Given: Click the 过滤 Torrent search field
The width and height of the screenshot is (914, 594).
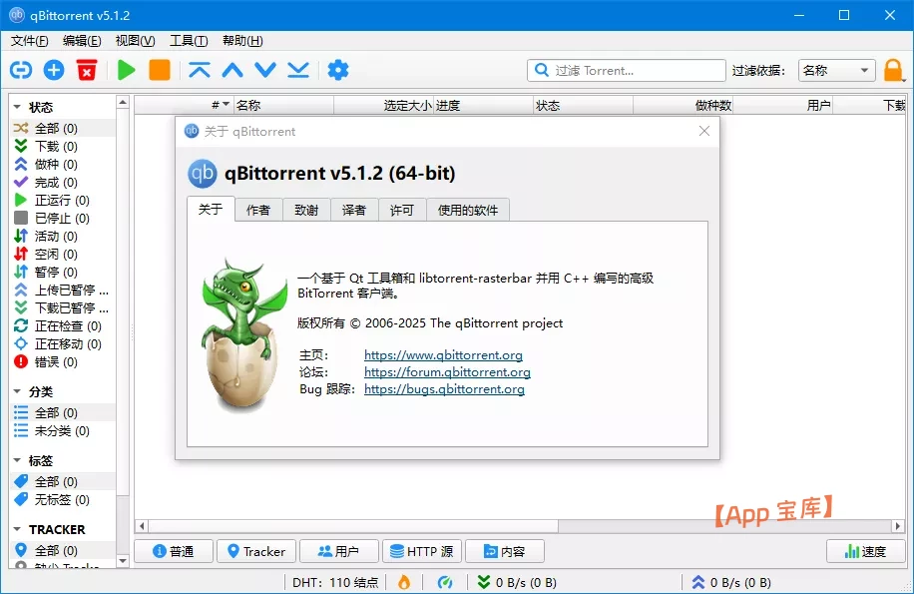Looking at the screenshot, I should click(627, 71).
